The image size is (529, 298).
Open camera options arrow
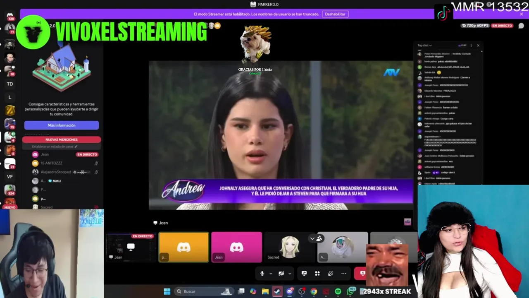pos(290,273)
